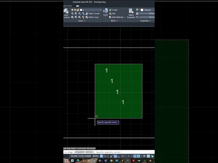The image size is (218, 163).
Task: Expand the Block panel flyout
Action: (114, 21)
